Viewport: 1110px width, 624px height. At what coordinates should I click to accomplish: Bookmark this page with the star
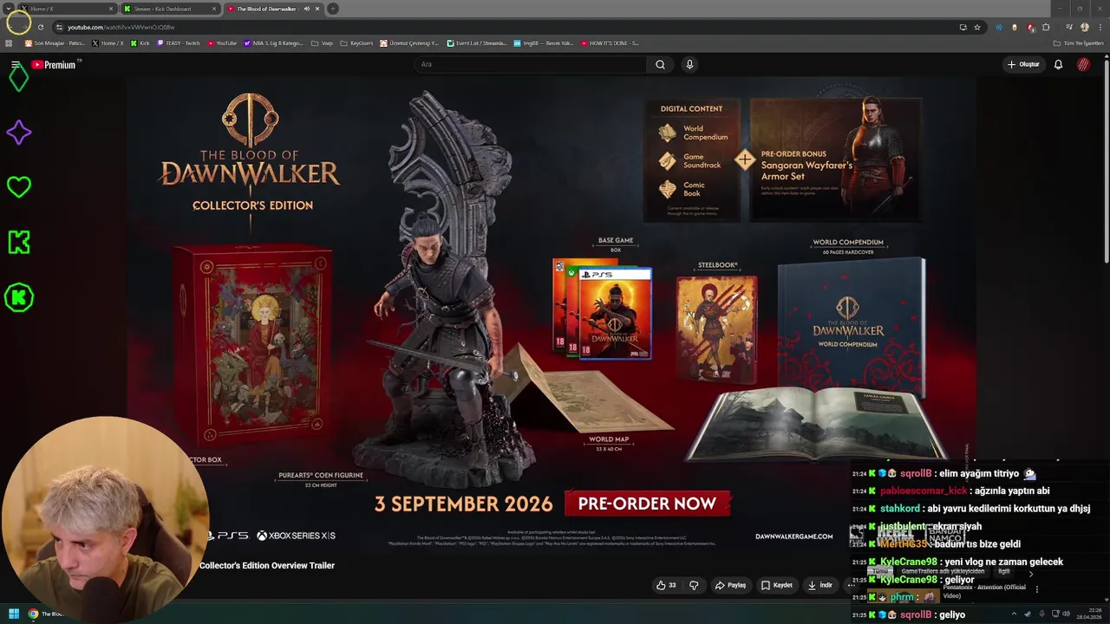pyautogui.click(x=977, y=27)
